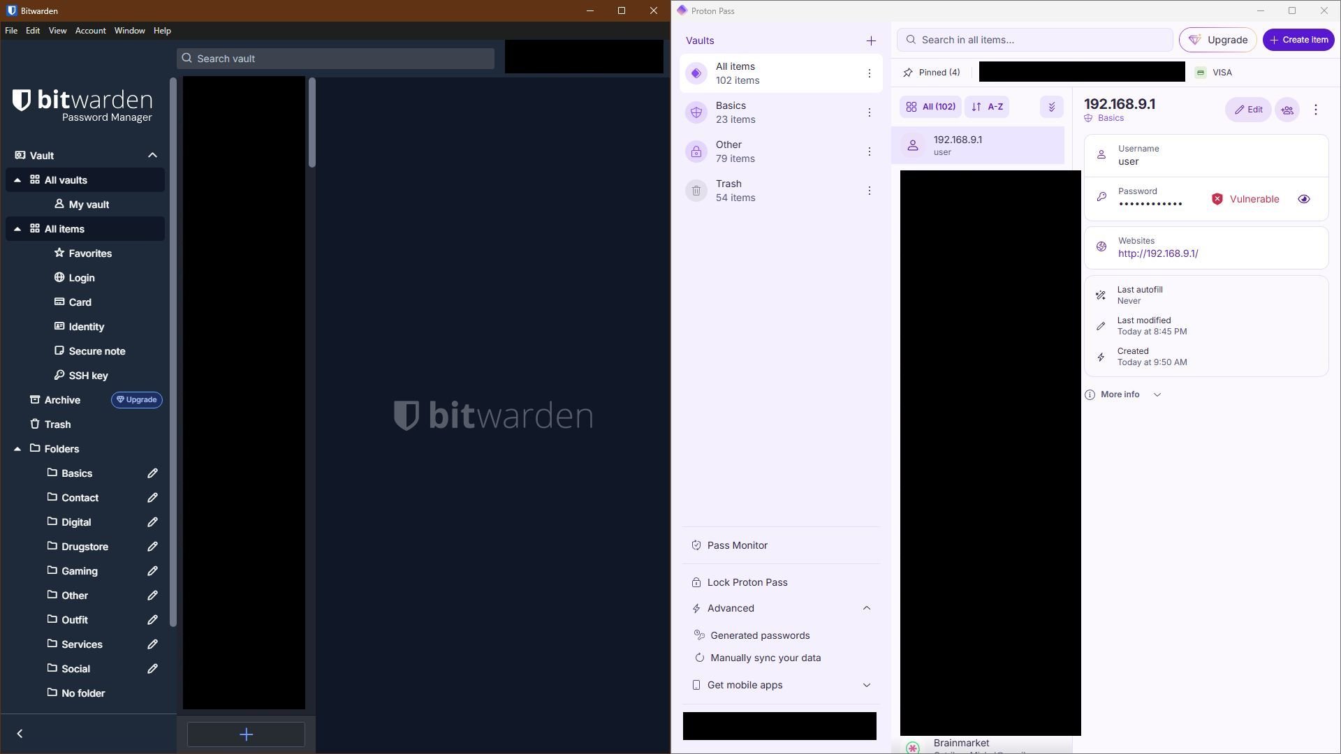1341x754 pixels.
Task: Click the Archive Upgrade badge in Bitwarden
Action: click(x=136, y=400)
